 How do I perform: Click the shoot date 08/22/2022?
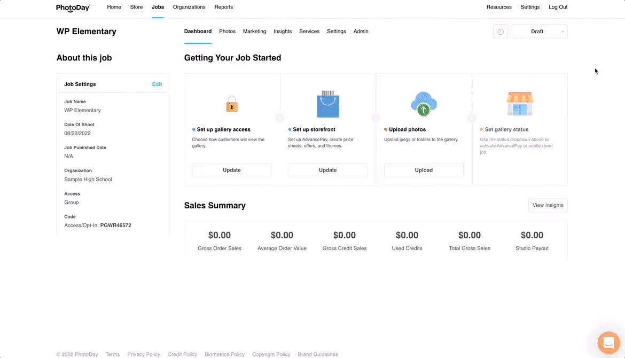(77, 133)
